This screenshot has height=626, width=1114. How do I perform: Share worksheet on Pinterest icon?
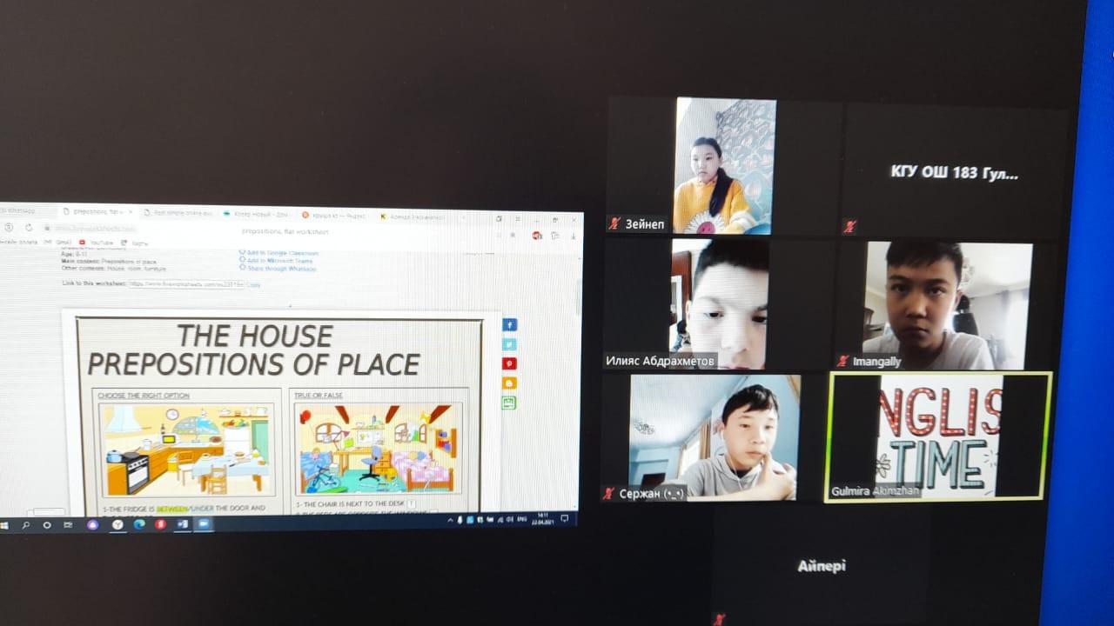tap(510, 363)
